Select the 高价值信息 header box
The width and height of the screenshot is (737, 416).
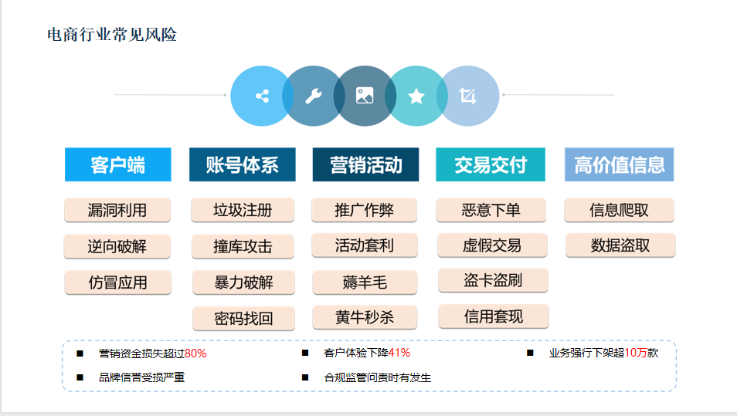[619, 164]
